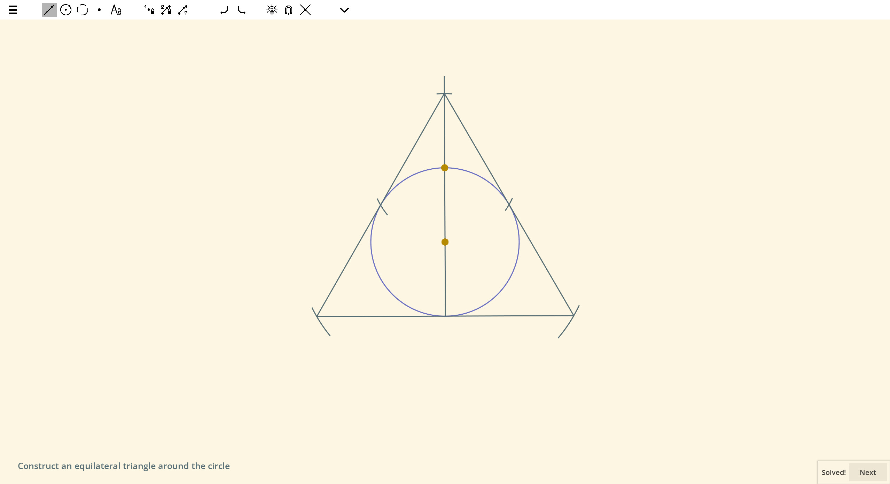Toggle magnet snapping on or off

click(x=288, y=10)
